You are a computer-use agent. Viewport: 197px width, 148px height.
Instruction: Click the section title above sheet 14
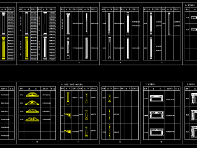pos(72,84)
